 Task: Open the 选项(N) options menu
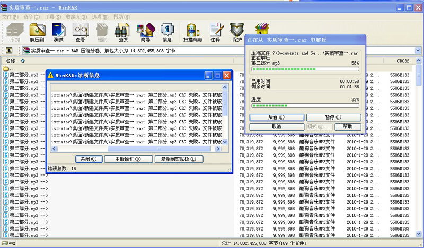point(100,17)
